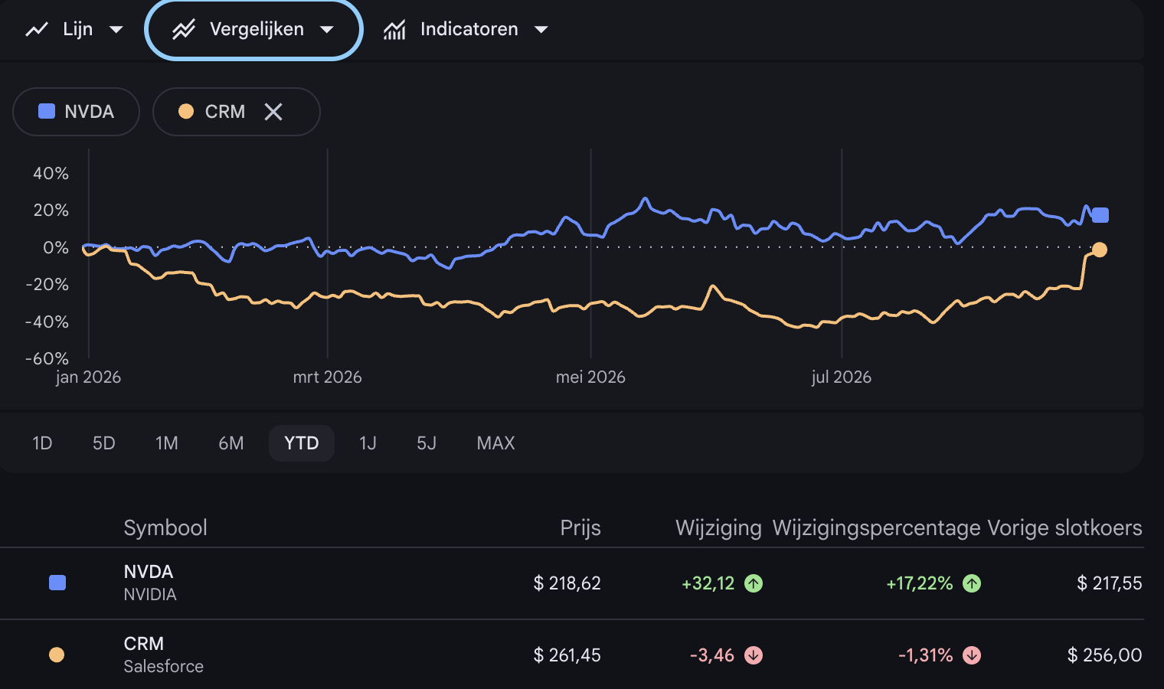Click the CRM chip label above the chart
1164x689 pixels.
tap(225, 112)
